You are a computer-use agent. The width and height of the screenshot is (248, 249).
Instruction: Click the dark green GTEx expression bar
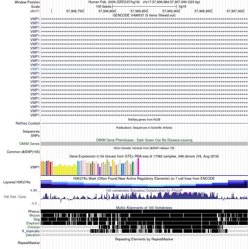coord(133,168)
